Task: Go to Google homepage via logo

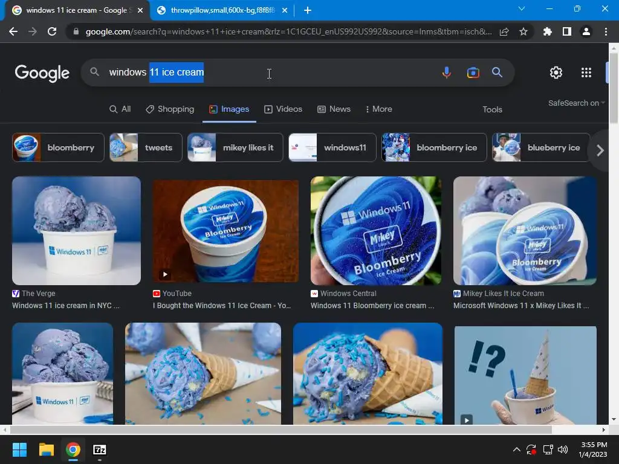Action: pyautogui.click(x=42, y=73)
